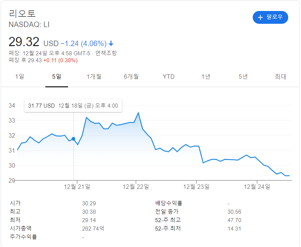Select the 5일 range tab

(57, 76)
